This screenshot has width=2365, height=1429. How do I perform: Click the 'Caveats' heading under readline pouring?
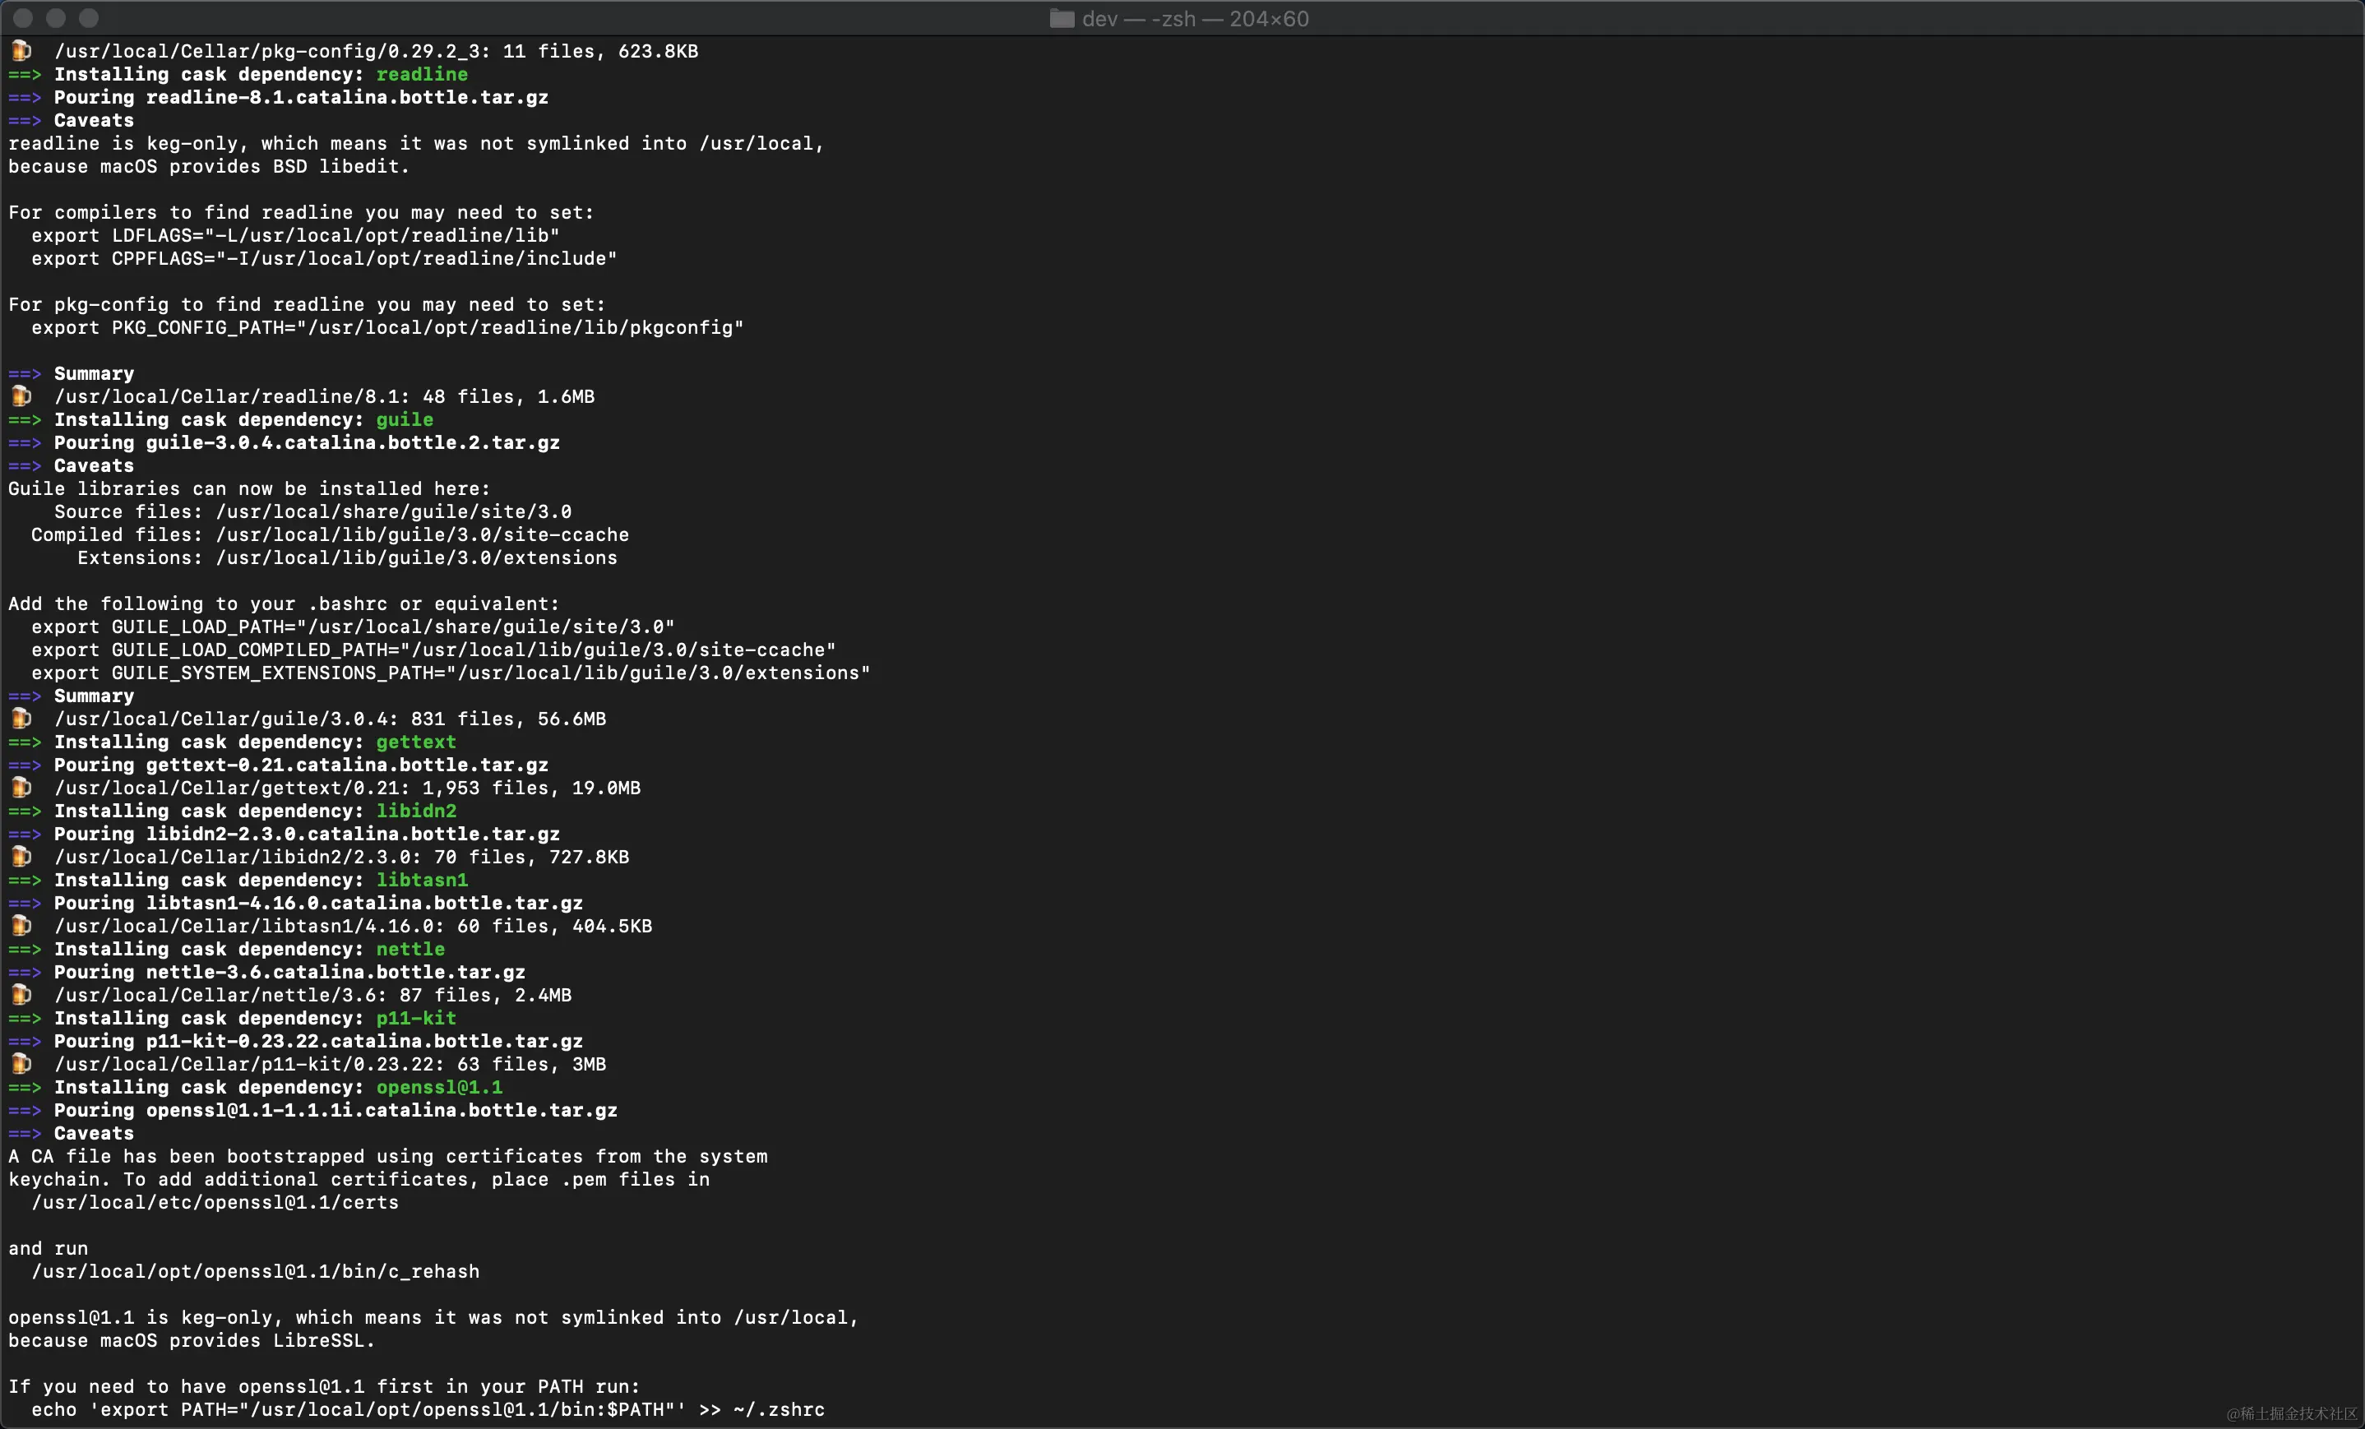coord(94,120)
